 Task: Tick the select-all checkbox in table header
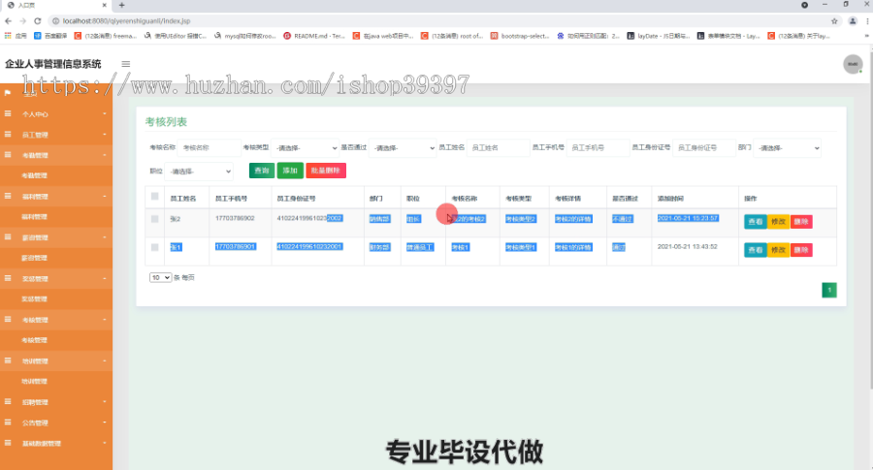(155, 197)
